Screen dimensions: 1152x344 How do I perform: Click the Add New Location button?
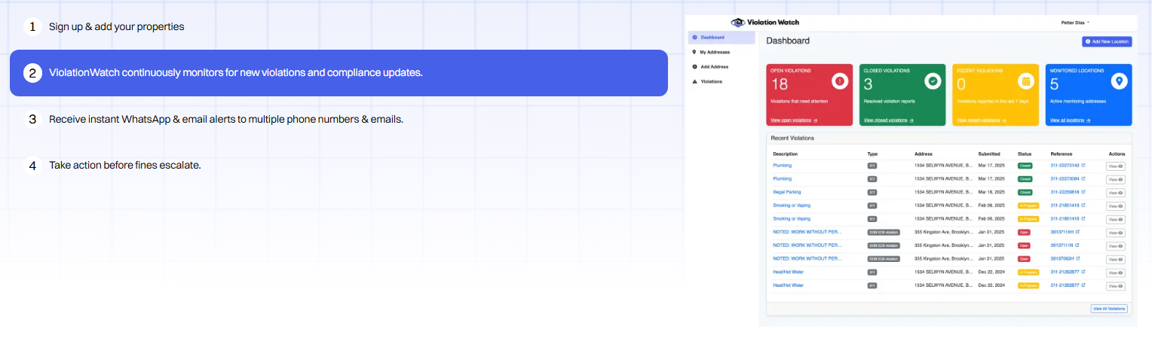pyautogui.click(x=1107, y=41)
